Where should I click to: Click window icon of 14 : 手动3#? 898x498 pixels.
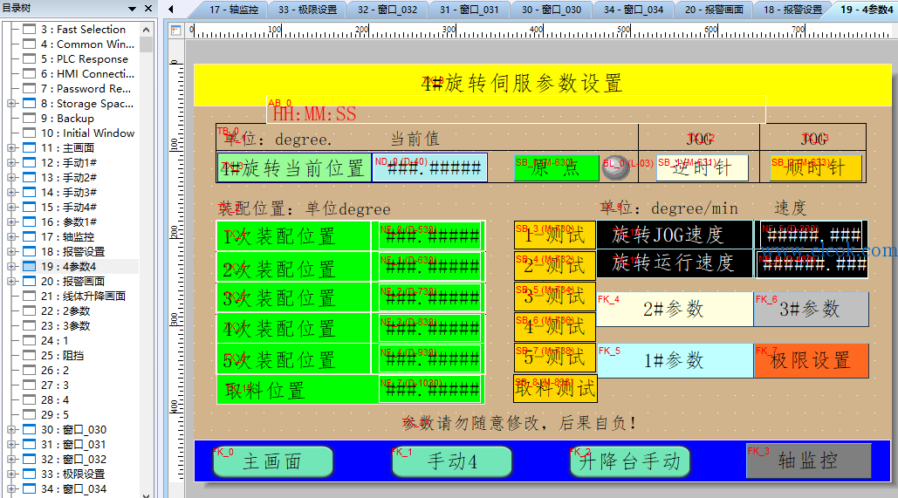[x=29, y=193]
